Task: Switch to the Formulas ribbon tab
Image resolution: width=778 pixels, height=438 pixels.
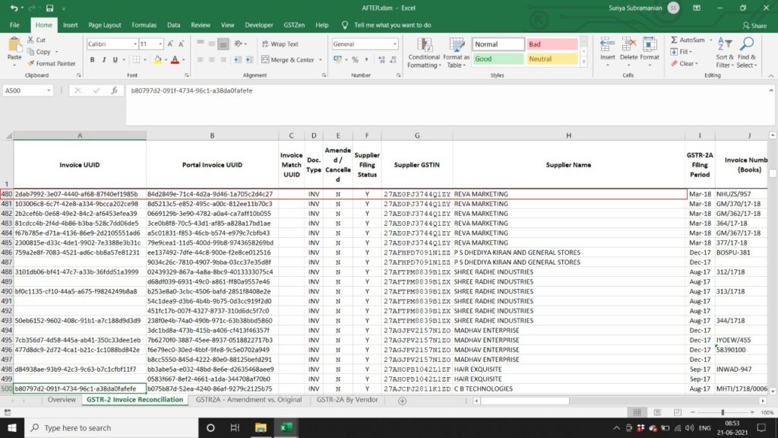Action: pos(144,25)
